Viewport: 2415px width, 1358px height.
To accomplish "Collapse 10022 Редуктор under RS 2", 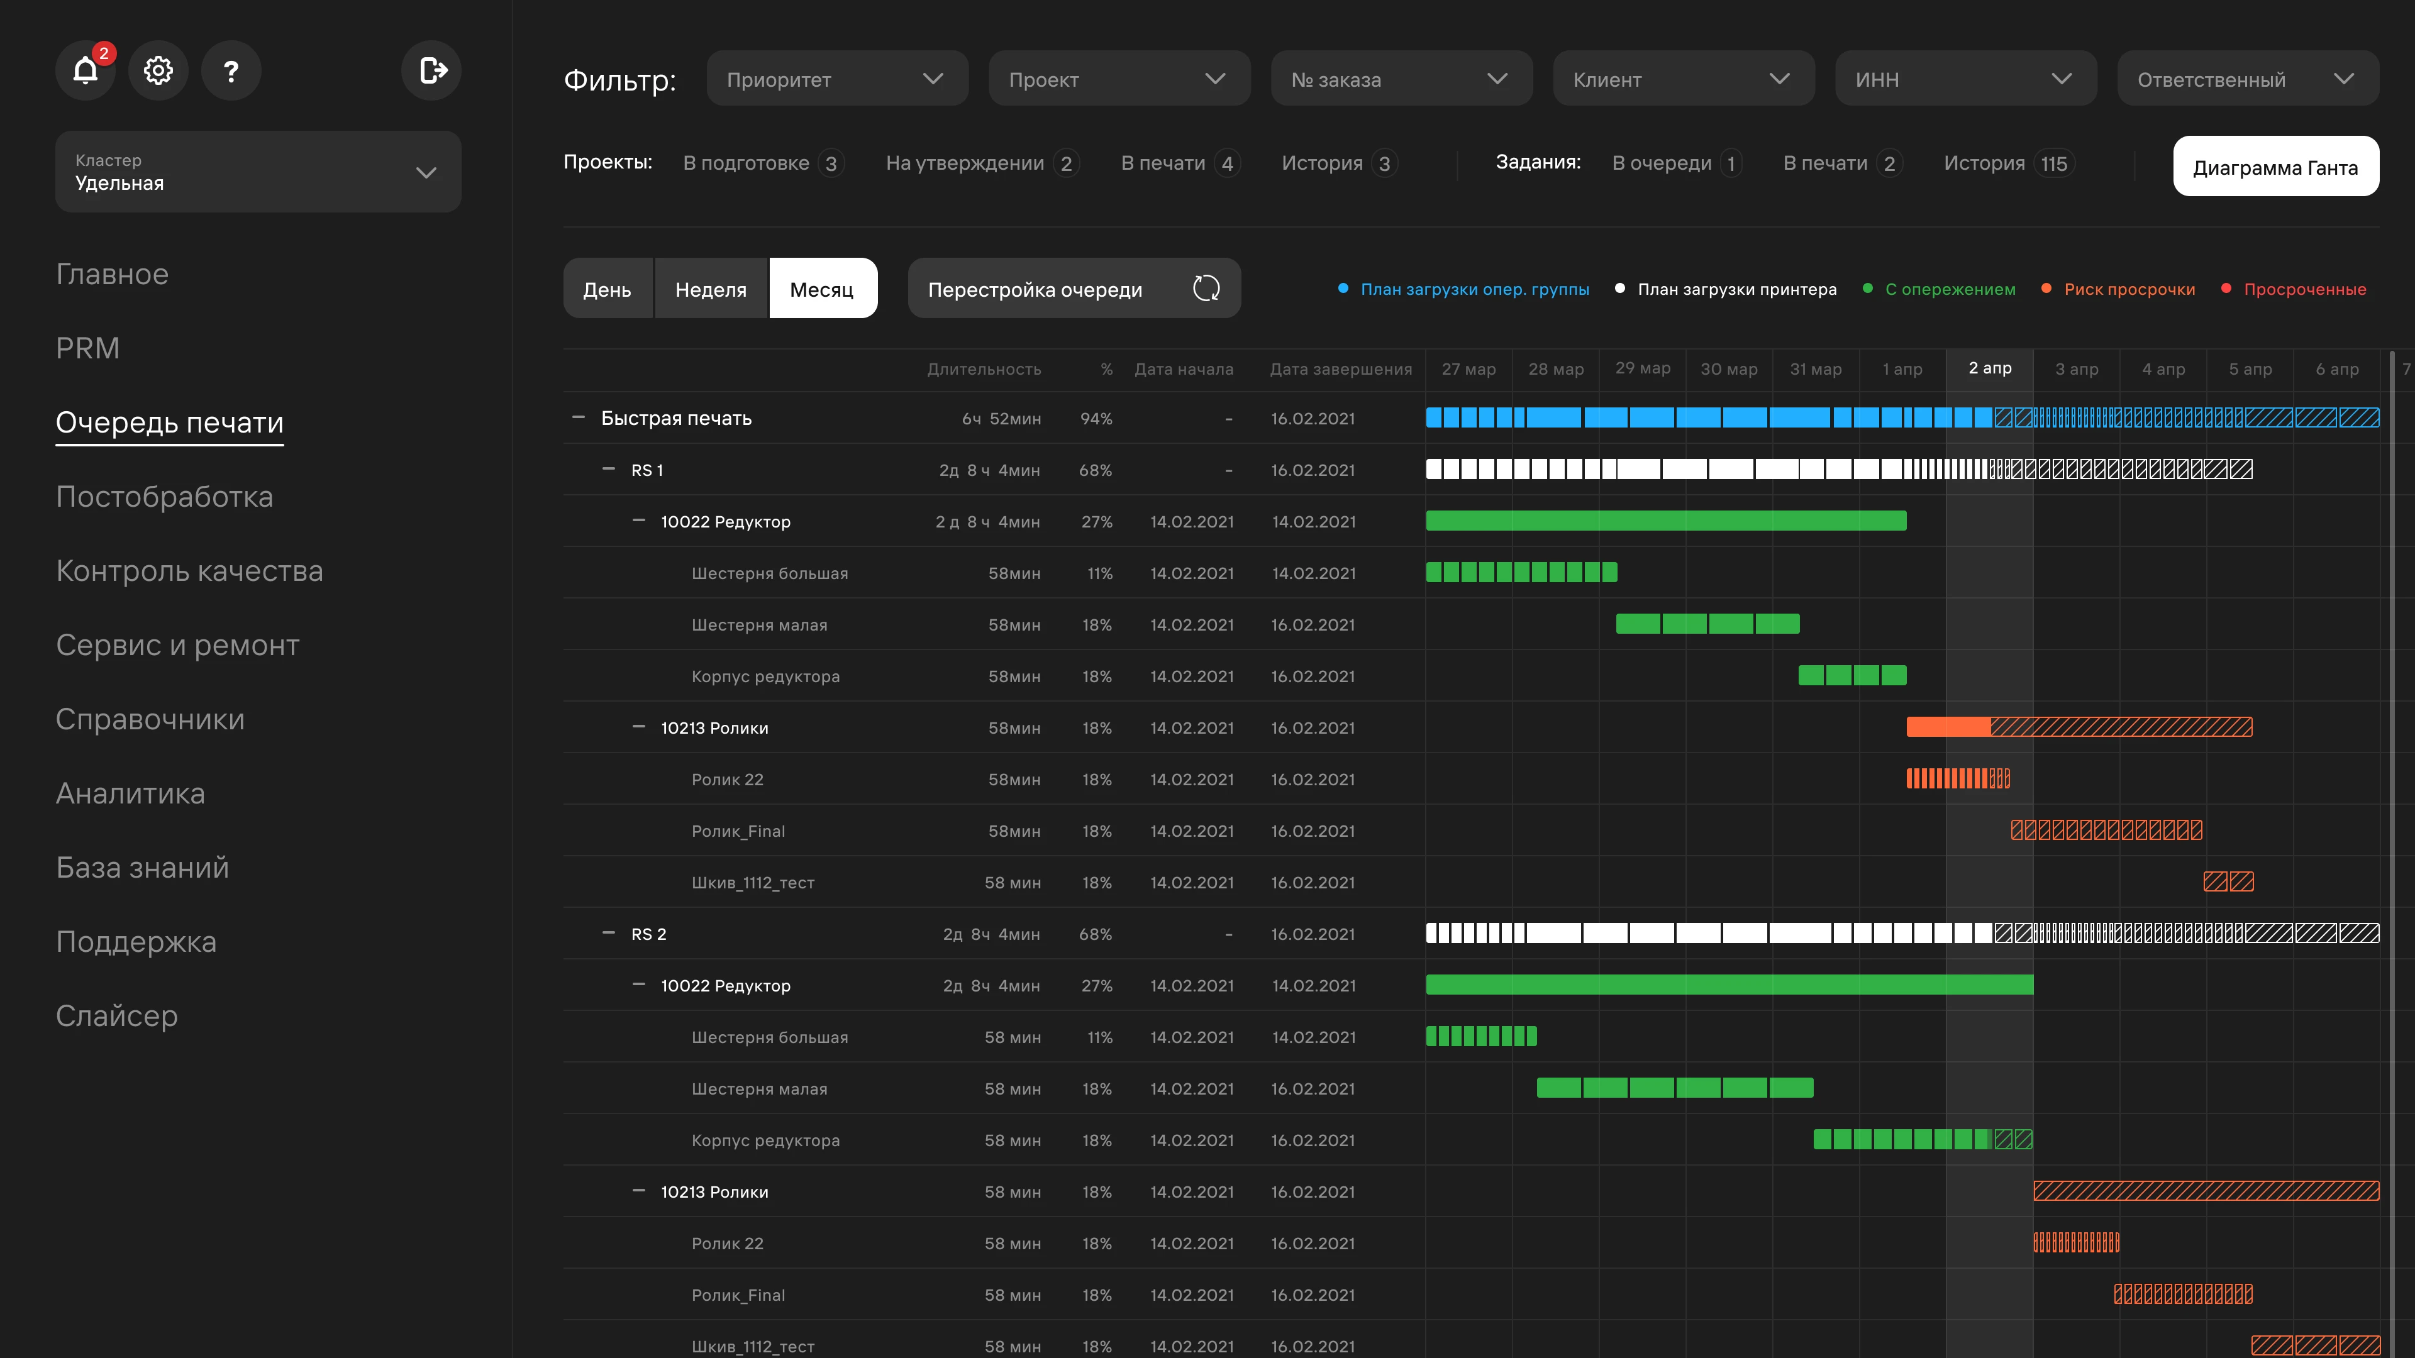I will [638, 984].
